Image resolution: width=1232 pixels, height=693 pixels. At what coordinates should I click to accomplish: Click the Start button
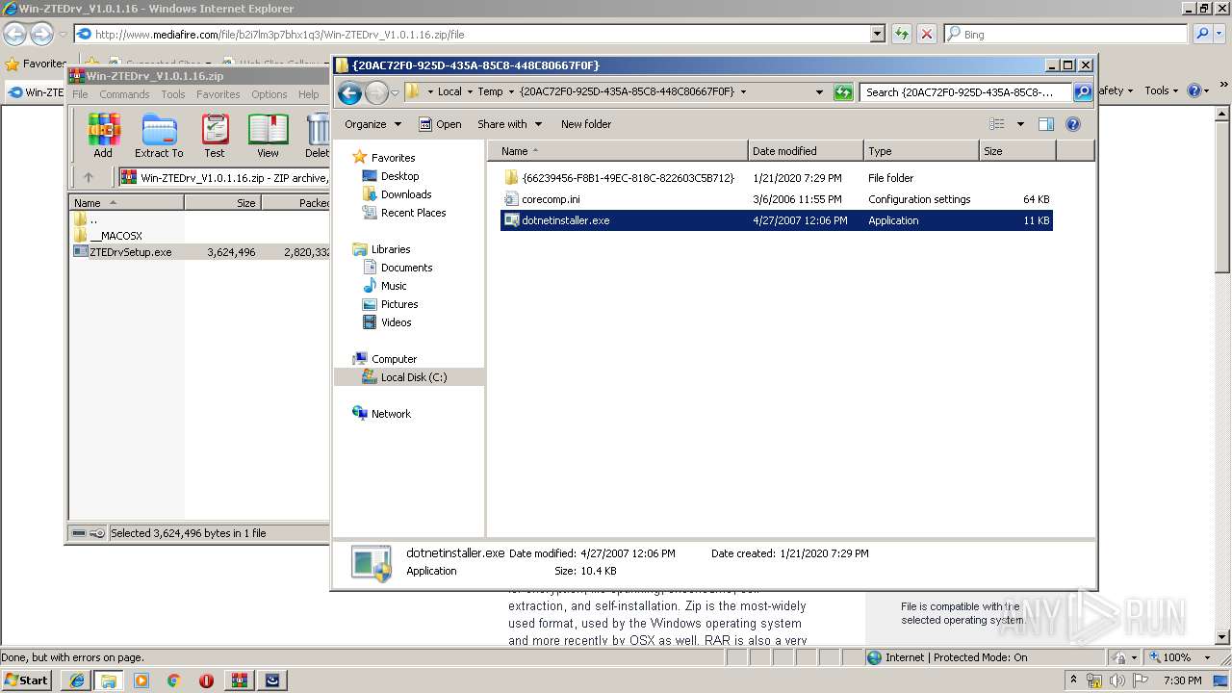click(x=27, y=680)
